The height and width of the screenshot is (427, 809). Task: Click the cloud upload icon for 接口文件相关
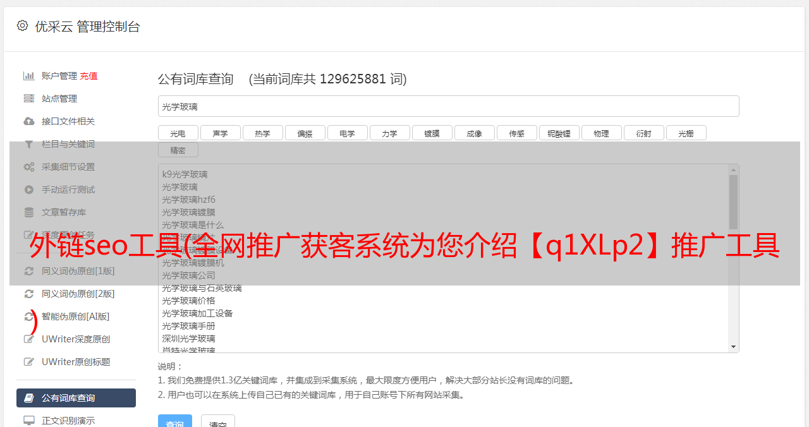pos(29,121)
